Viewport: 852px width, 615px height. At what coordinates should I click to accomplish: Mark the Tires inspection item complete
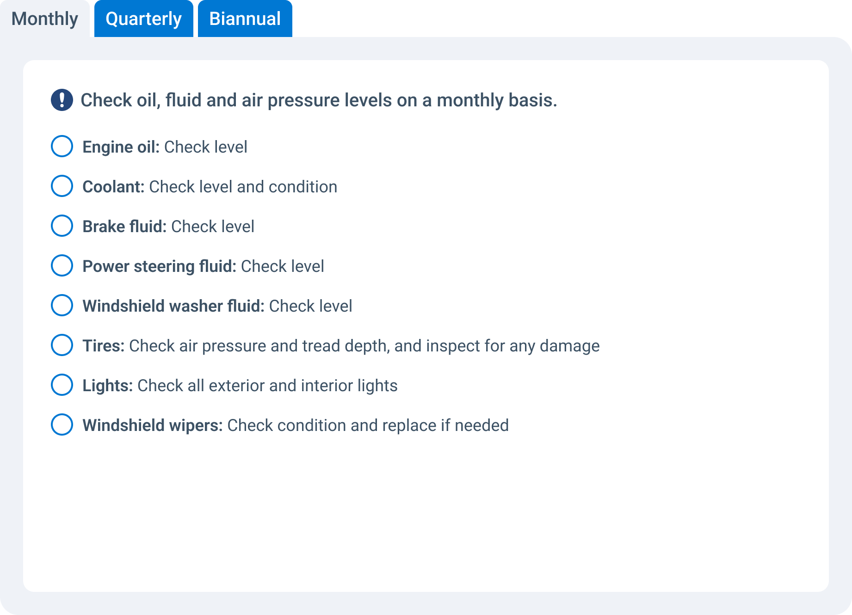point(62,345)
